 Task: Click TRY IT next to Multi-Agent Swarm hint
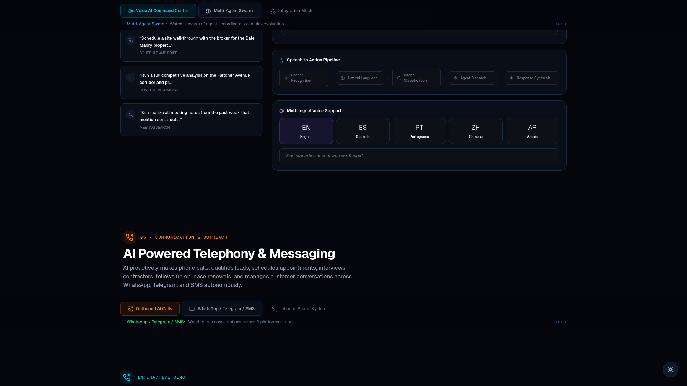[561, 24]
